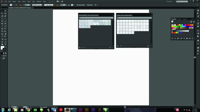Select the Paintbrush tool

pyautogui.click(x=5, y=21)
